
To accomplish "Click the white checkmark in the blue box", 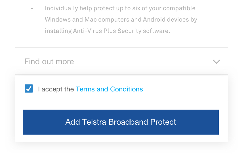I will coord(29,89).
